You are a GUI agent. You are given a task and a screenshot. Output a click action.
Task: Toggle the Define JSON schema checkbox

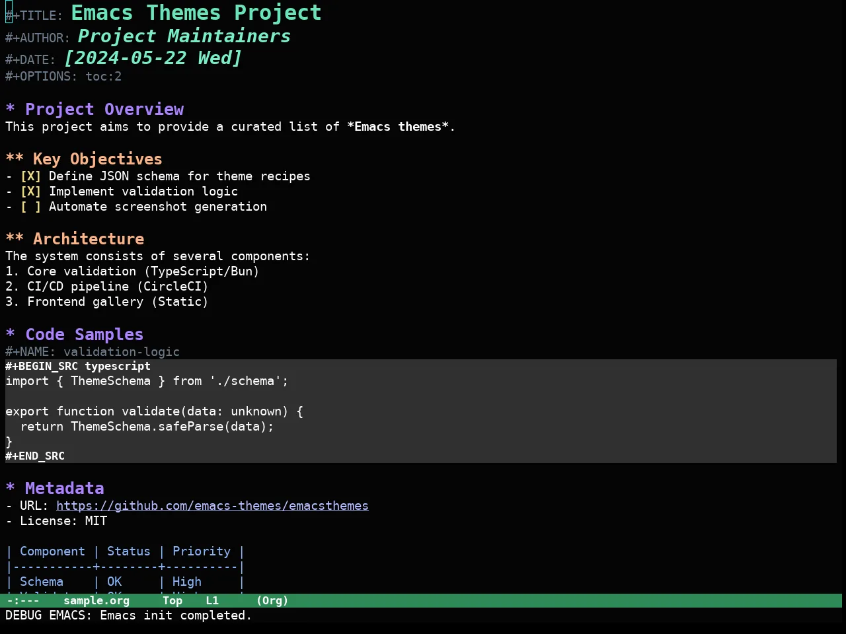tap(30, 176)
